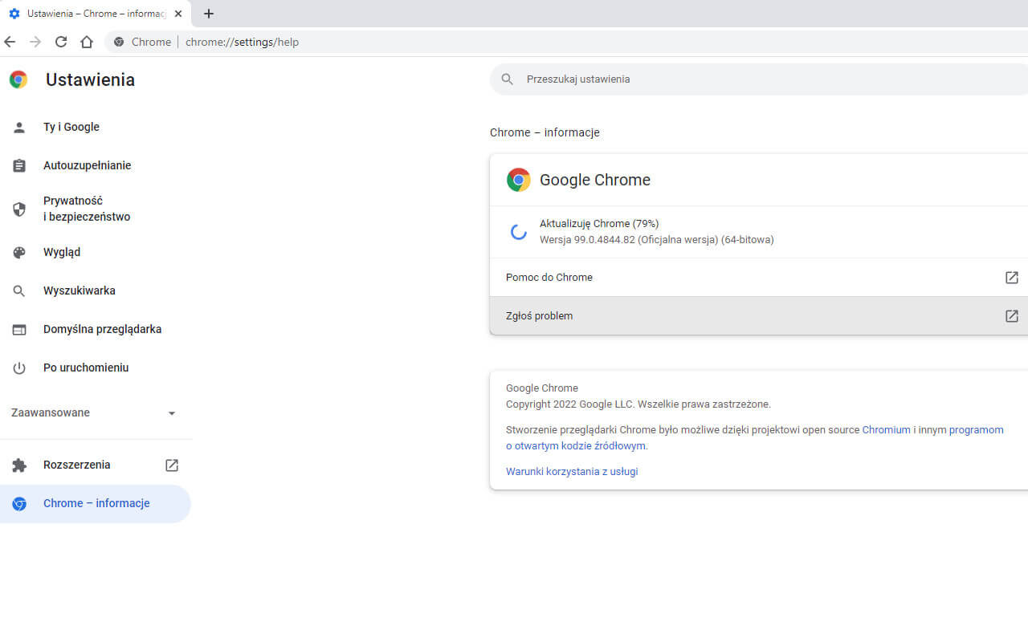Screen dimensions: 1028x642
Task: Click the magnifier icon in settings search
Action: (x=507, y=79)
